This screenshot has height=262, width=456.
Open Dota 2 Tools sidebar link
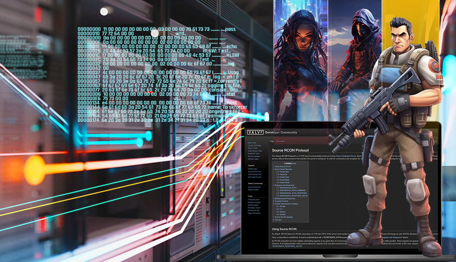click(x=253, y=148)
